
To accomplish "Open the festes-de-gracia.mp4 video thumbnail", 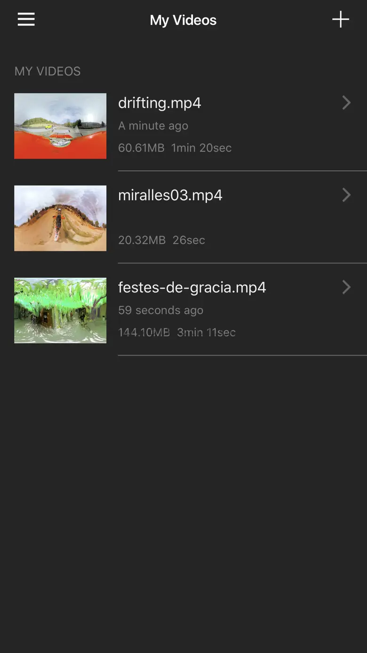I will click(60, 310).
